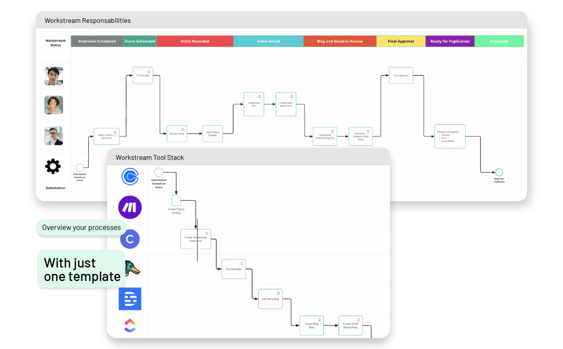
Task: Click the purple Make logo icon
Action: click(130, 207)
